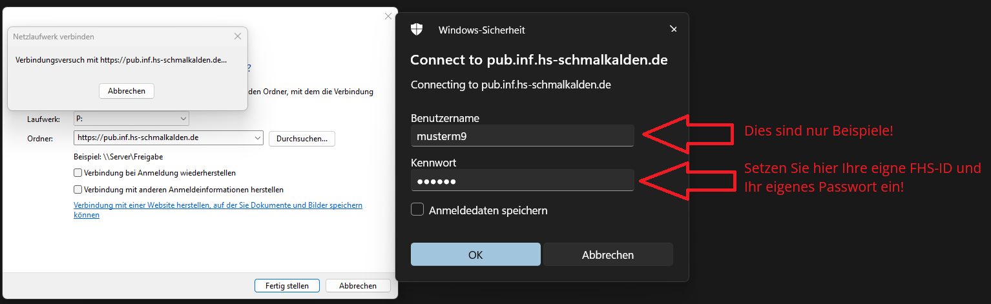Image resolution: width=991 pixels, height=304 pixels.
Task: Tick Verbindung mit anderen Anmeldeinformationen herstellen
Action: 78,190
